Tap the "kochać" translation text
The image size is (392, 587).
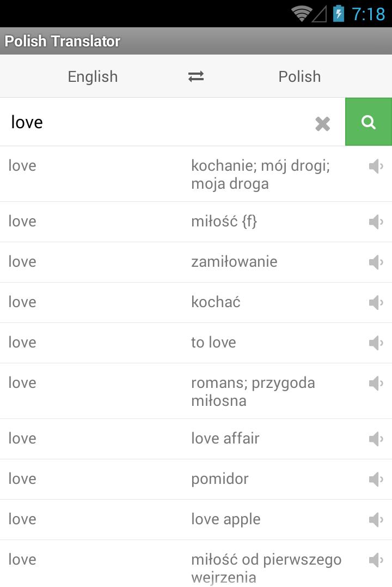(216, 302)
